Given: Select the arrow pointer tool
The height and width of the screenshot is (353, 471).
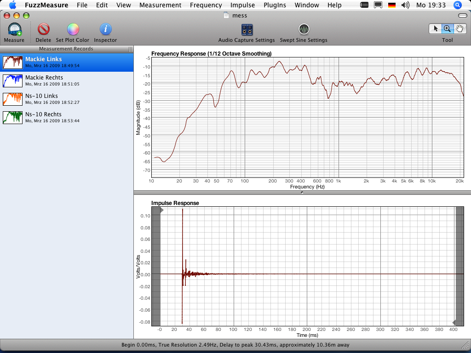Looking at the screenshot, I should click(435, 28).
